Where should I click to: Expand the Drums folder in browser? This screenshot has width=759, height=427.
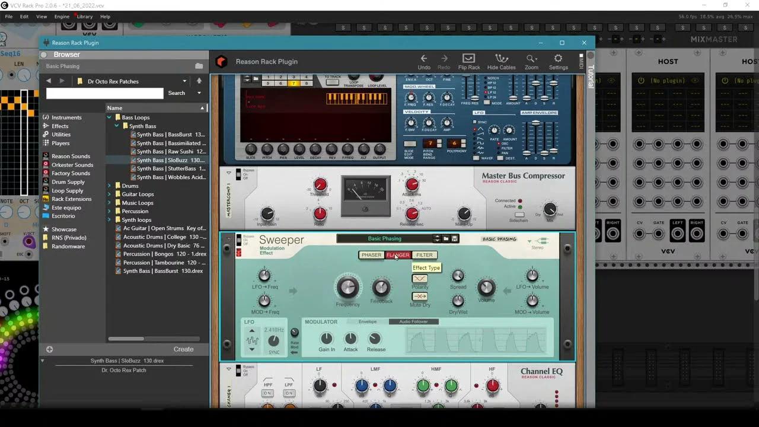click(x=109, y=186)
